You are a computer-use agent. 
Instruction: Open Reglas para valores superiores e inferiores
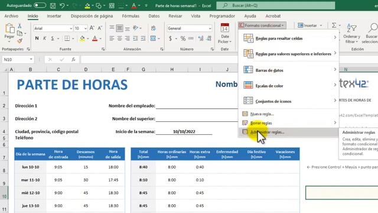pyautogui.click(x=289, y=54)
